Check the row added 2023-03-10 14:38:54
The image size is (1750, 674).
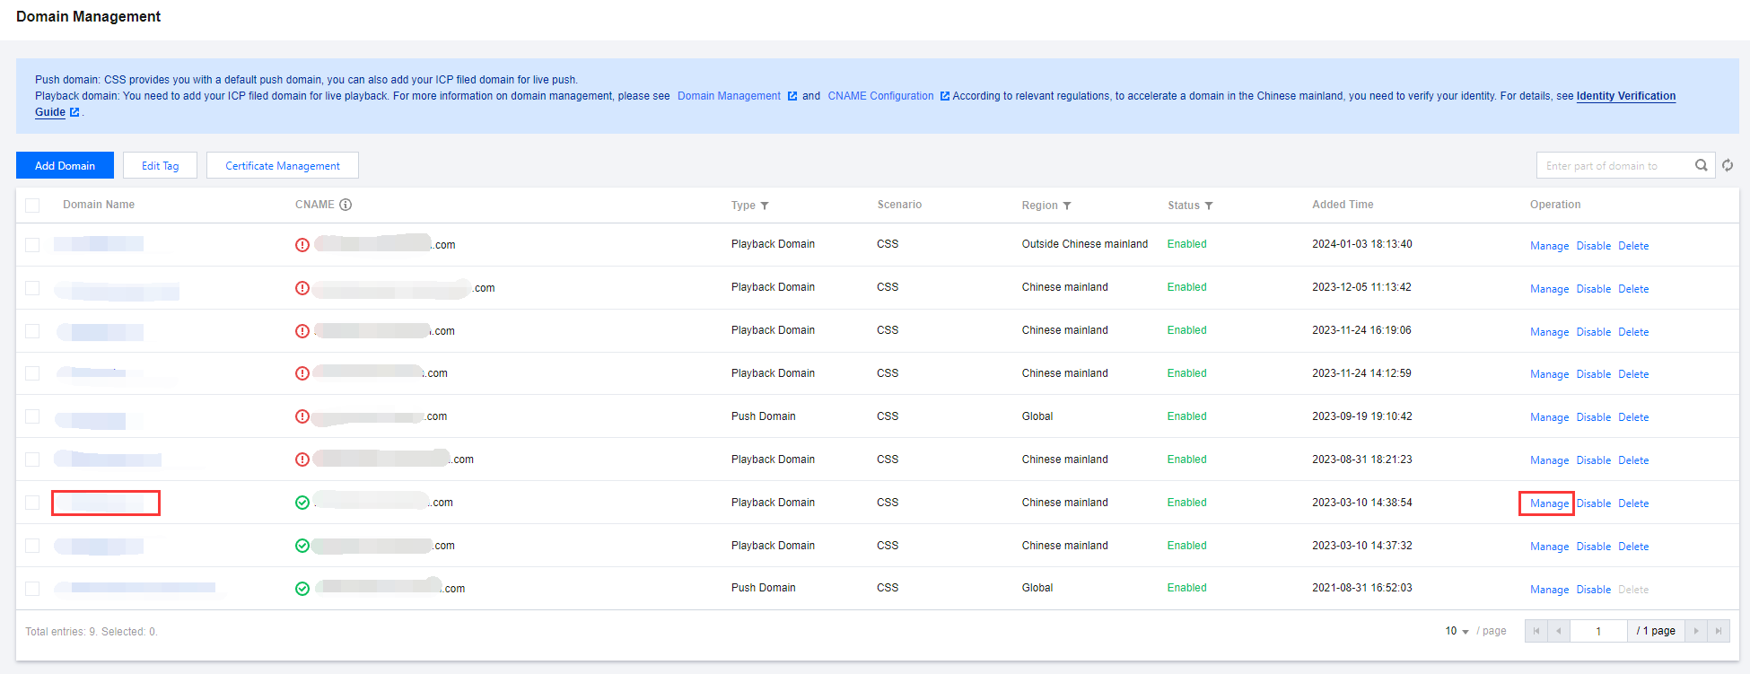pyautogui.click(x=32, y=503)
